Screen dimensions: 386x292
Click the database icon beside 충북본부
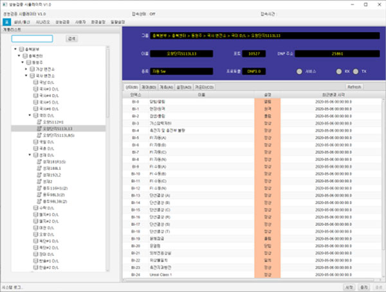point(23,49)
